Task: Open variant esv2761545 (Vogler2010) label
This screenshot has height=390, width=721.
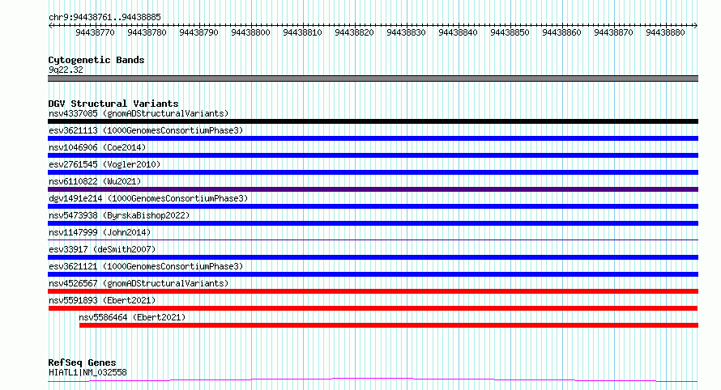Action: [105, 164]
